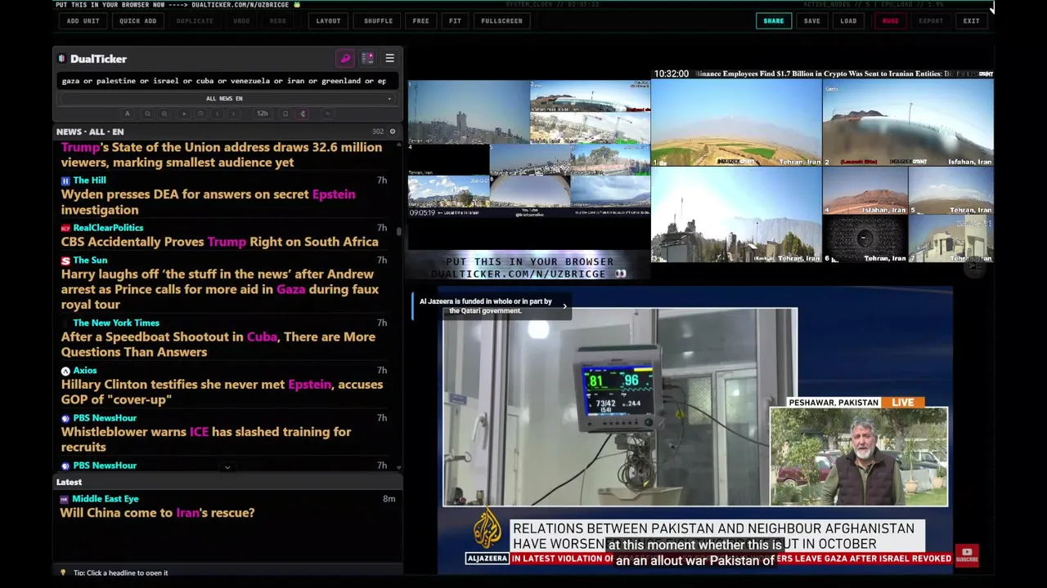Click the LOAD button

pyautogui.click(x=848, y=20)
